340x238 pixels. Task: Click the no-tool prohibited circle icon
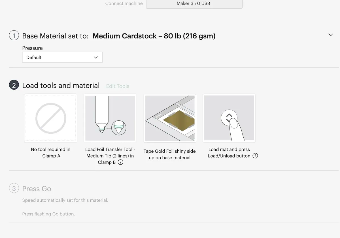[x=51, y=118]
